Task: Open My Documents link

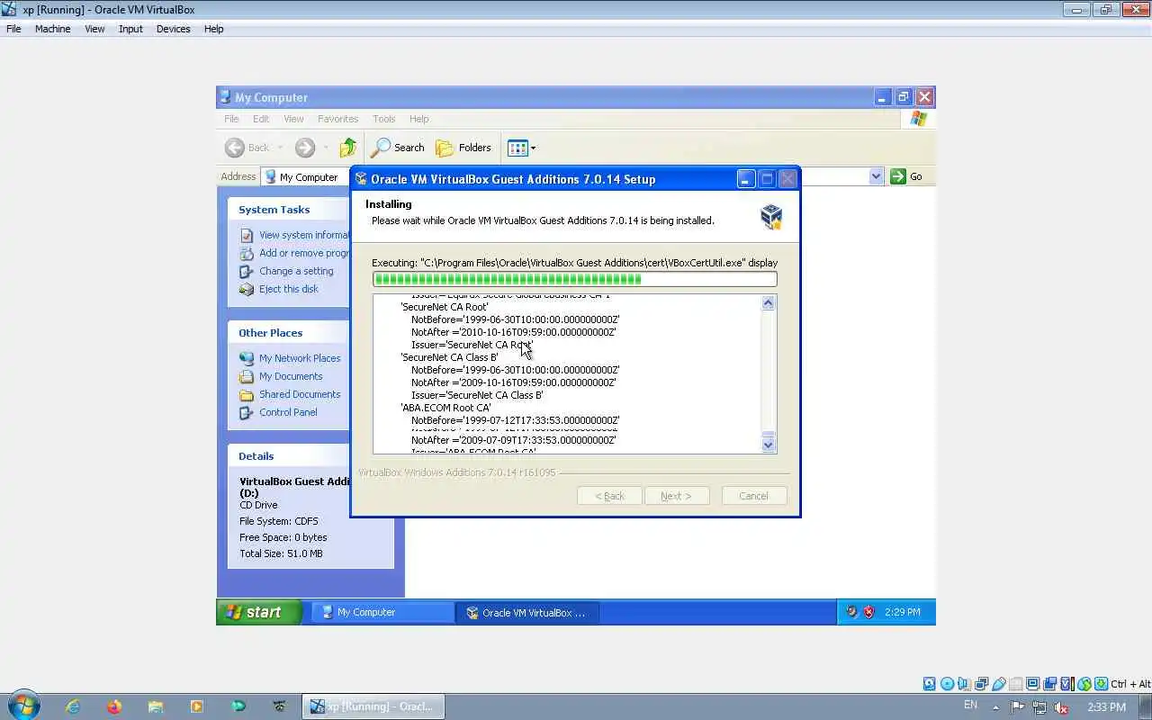Action: (291, 376)
